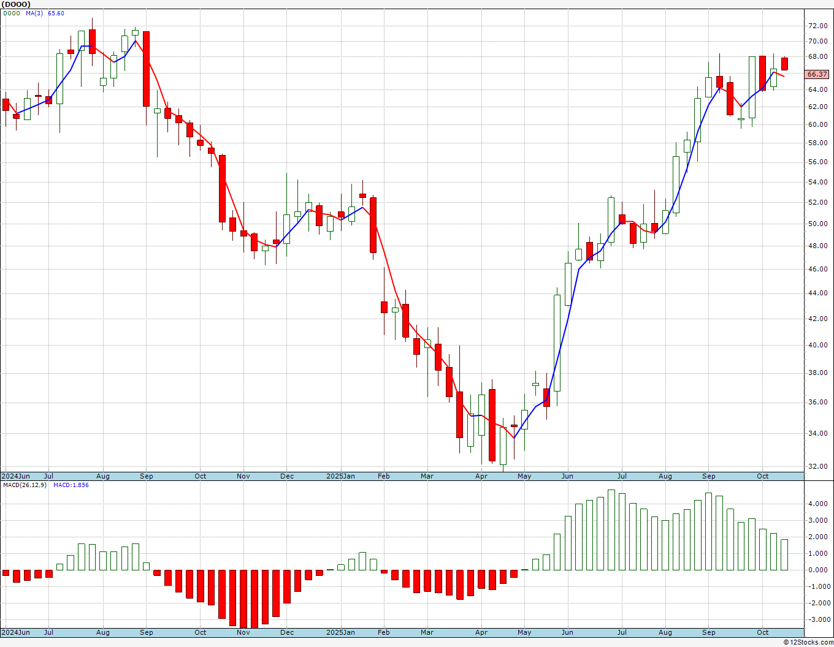Select the MA(3) legend label
Image resolution: width=834 pixels, height=647 pixels.
(34, 13)
